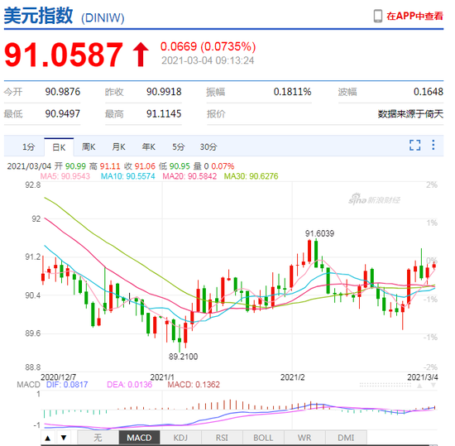
Task: Click the 最高 value 91.1145
Action: point(164,113)
